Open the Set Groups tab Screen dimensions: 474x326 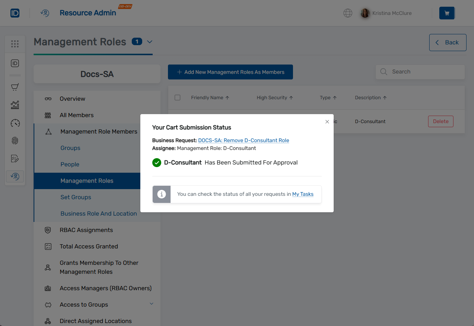[75, 197]
